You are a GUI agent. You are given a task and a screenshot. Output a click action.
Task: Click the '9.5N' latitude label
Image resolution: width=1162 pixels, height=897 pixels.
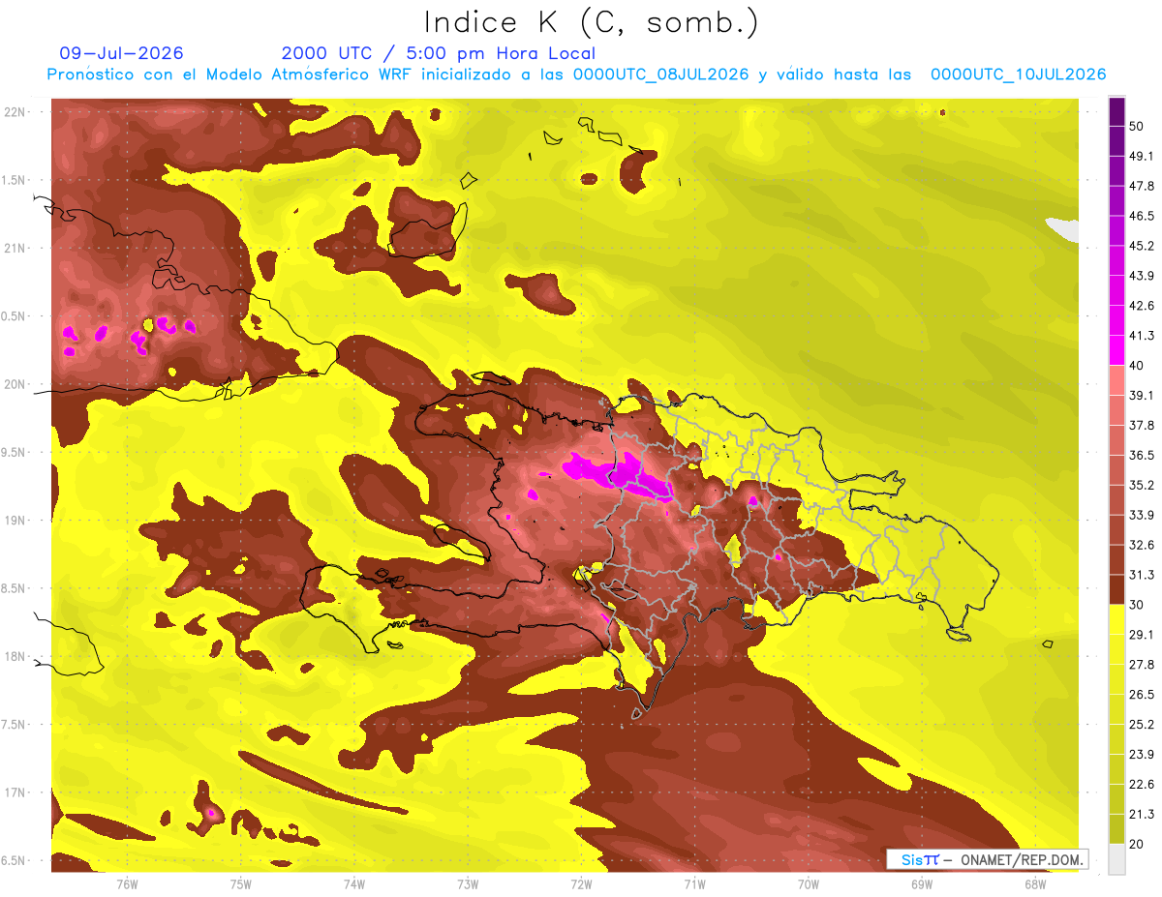coord(15,452)
